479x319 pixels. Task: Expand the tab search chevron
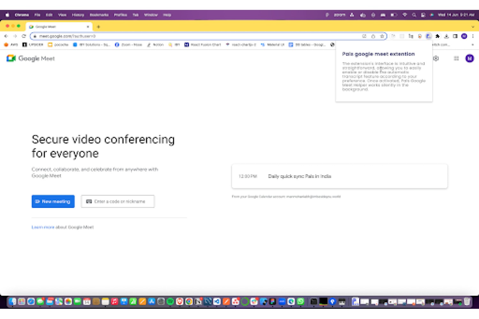pyautogui.click(x=473, y=27)
